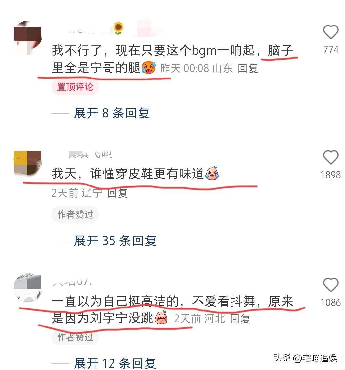Click the crying laughing emoji after 味道
The height and width of the screenshot is (370, 345).
(x=212, y=173)
